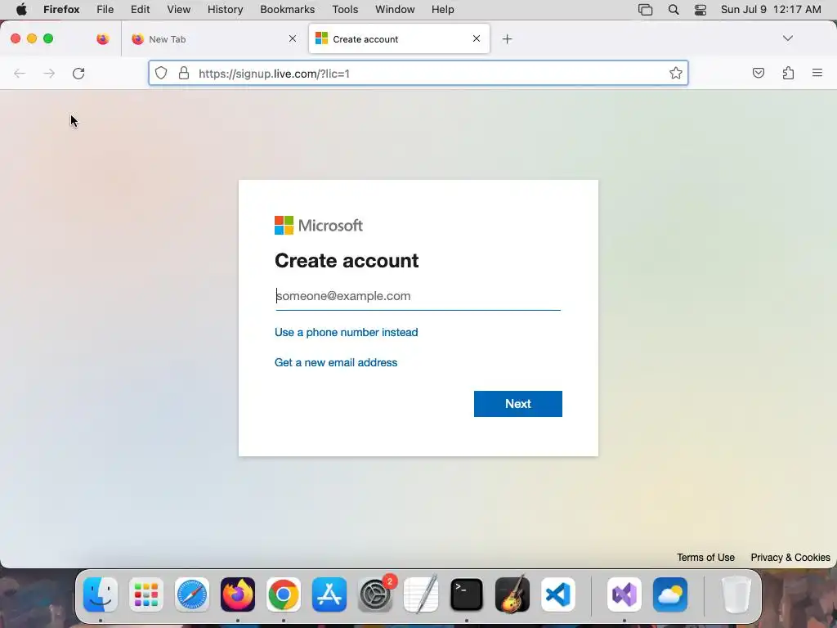Open the tracking protection shield icon
Image resolution: width=837 pixels, height=628 pixels.
pyautogui.click(x=161, y=73)
